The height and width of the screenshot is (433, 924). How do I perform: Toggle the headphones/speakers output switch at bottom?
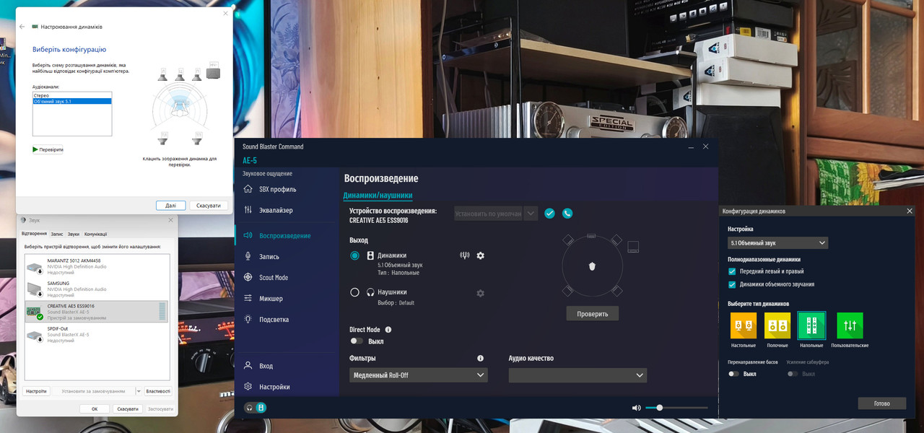pos(256,408)
